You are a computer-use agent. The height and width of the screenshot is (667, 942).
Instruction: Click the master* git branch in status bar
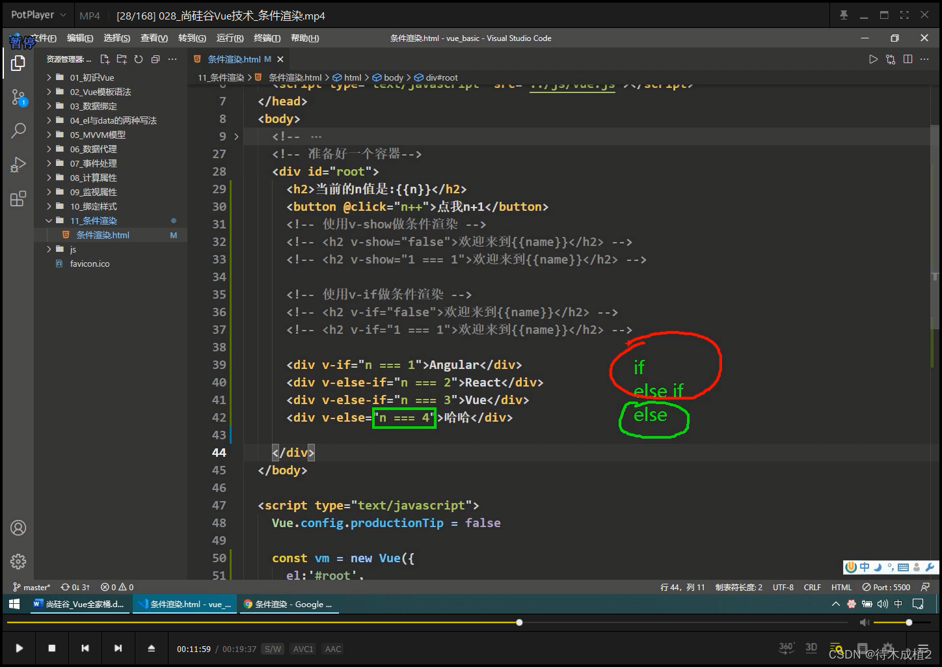point(32,587)
